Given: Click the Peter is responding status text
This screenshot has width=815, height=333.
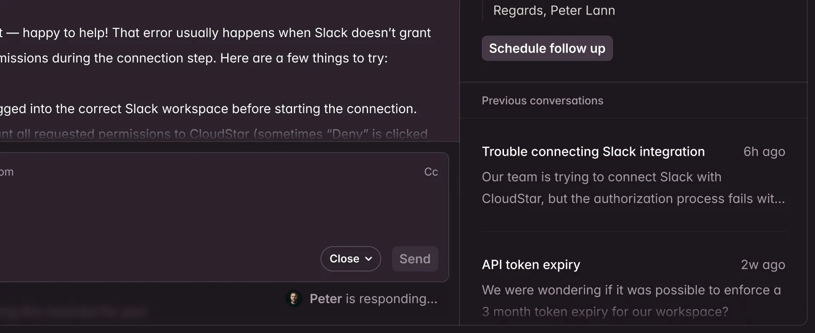Looking at the screenshot, I should point(373,299).
